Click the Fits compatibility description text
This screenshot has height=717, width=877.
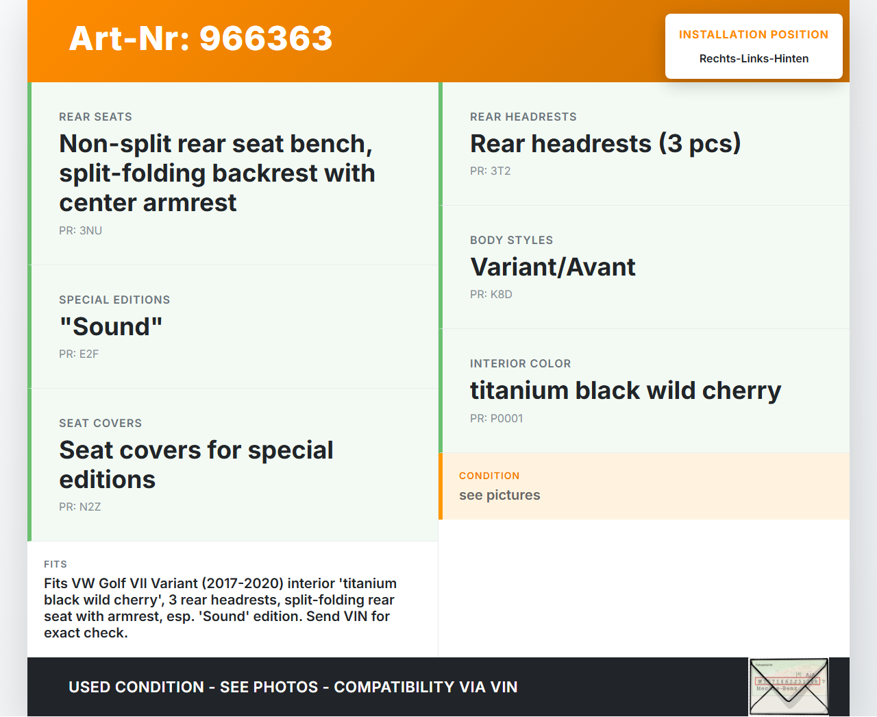[x=221, y=608]
